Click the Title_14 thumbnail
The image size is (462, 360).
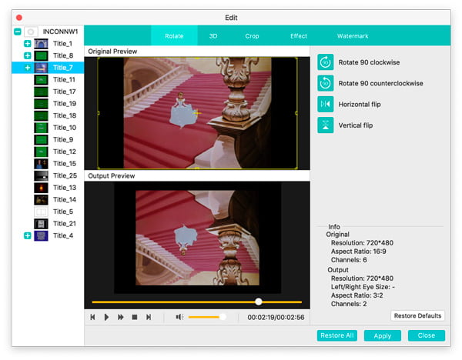[41, 199]
